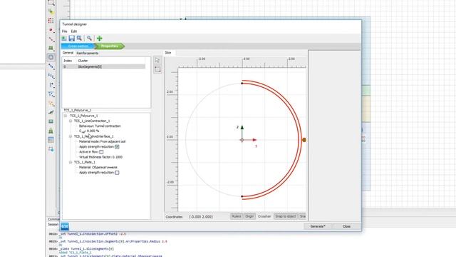Open the Reinforcements tab

coord(87,53)
